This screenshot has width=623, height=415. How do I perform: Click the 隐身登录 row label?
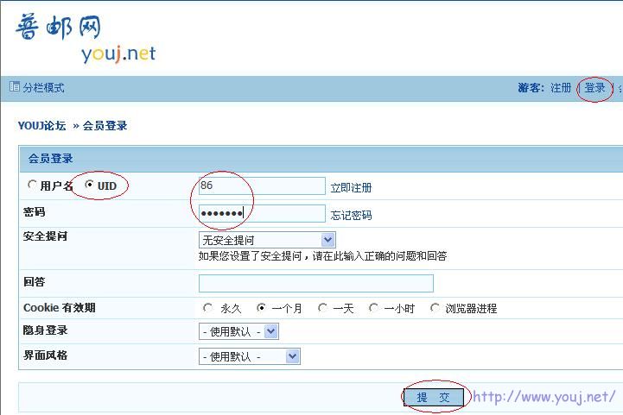[x=45, y=330]
